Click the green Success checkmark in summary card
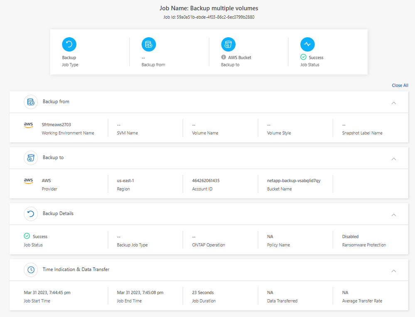This screenshot has height=317, width=415. [x=303, y=57]
